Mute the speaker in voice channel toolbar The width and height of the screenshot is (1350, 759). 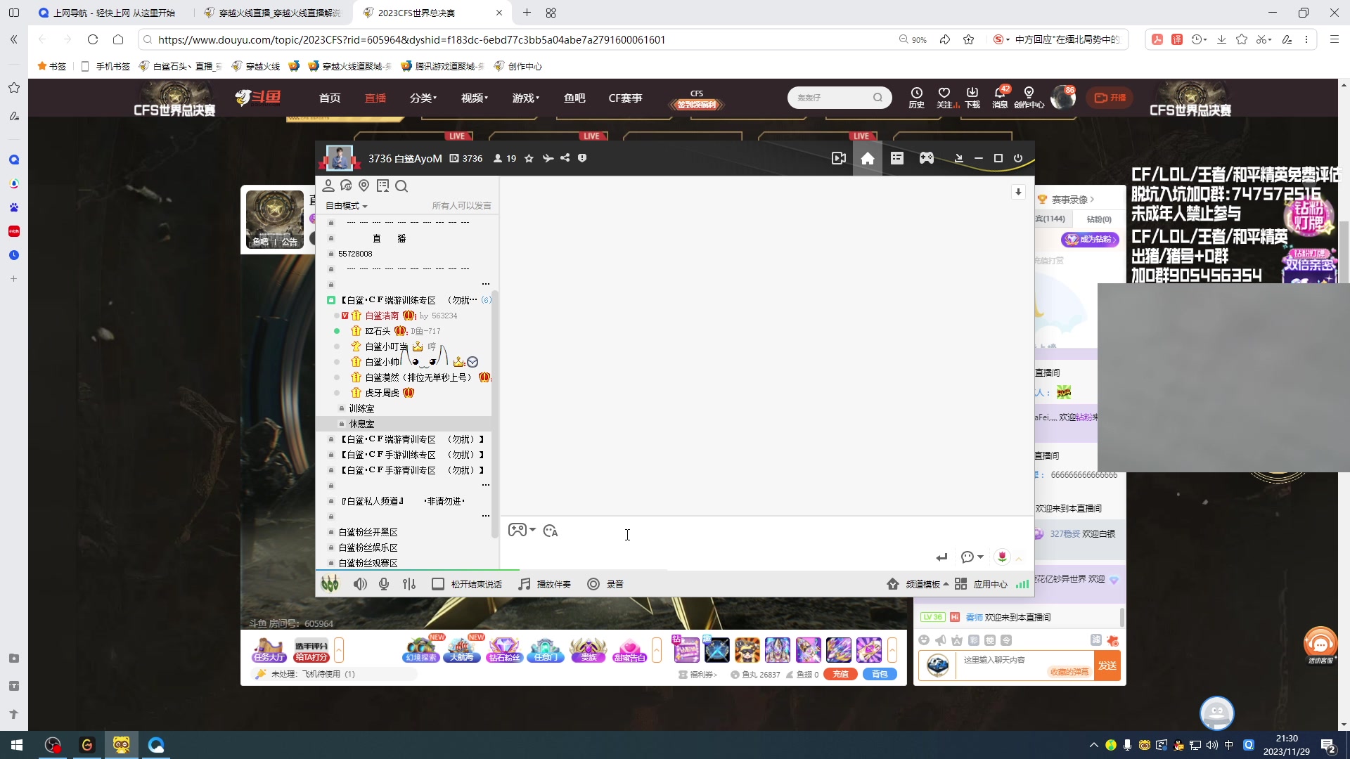(360, 584)
